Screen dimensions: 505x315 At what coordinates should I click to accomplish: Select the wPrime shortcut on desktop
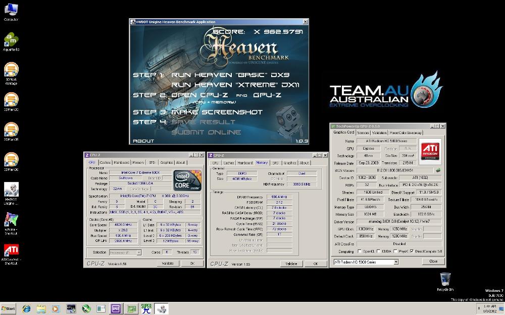(11, 223)
